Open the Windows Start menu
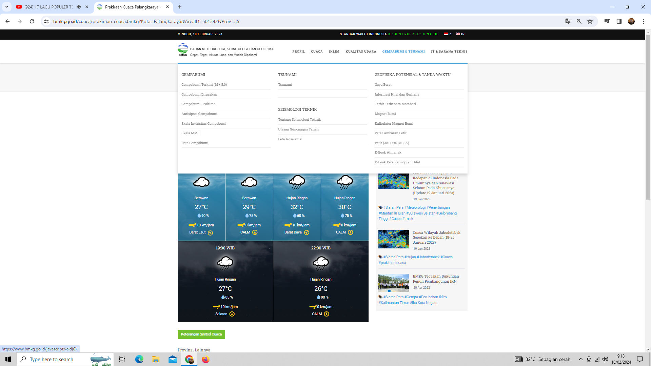 point(8,359)
